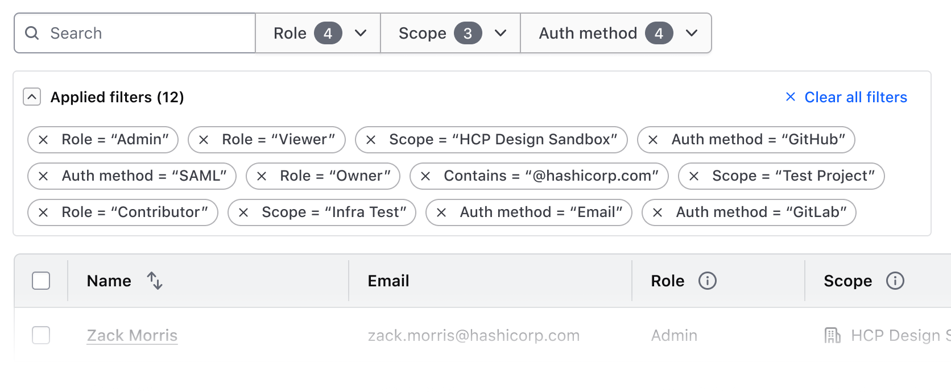Remove the Auth method = "GitLab" filter
The width and height of the screenshot is (951, 392).
(x=658, y=212)
